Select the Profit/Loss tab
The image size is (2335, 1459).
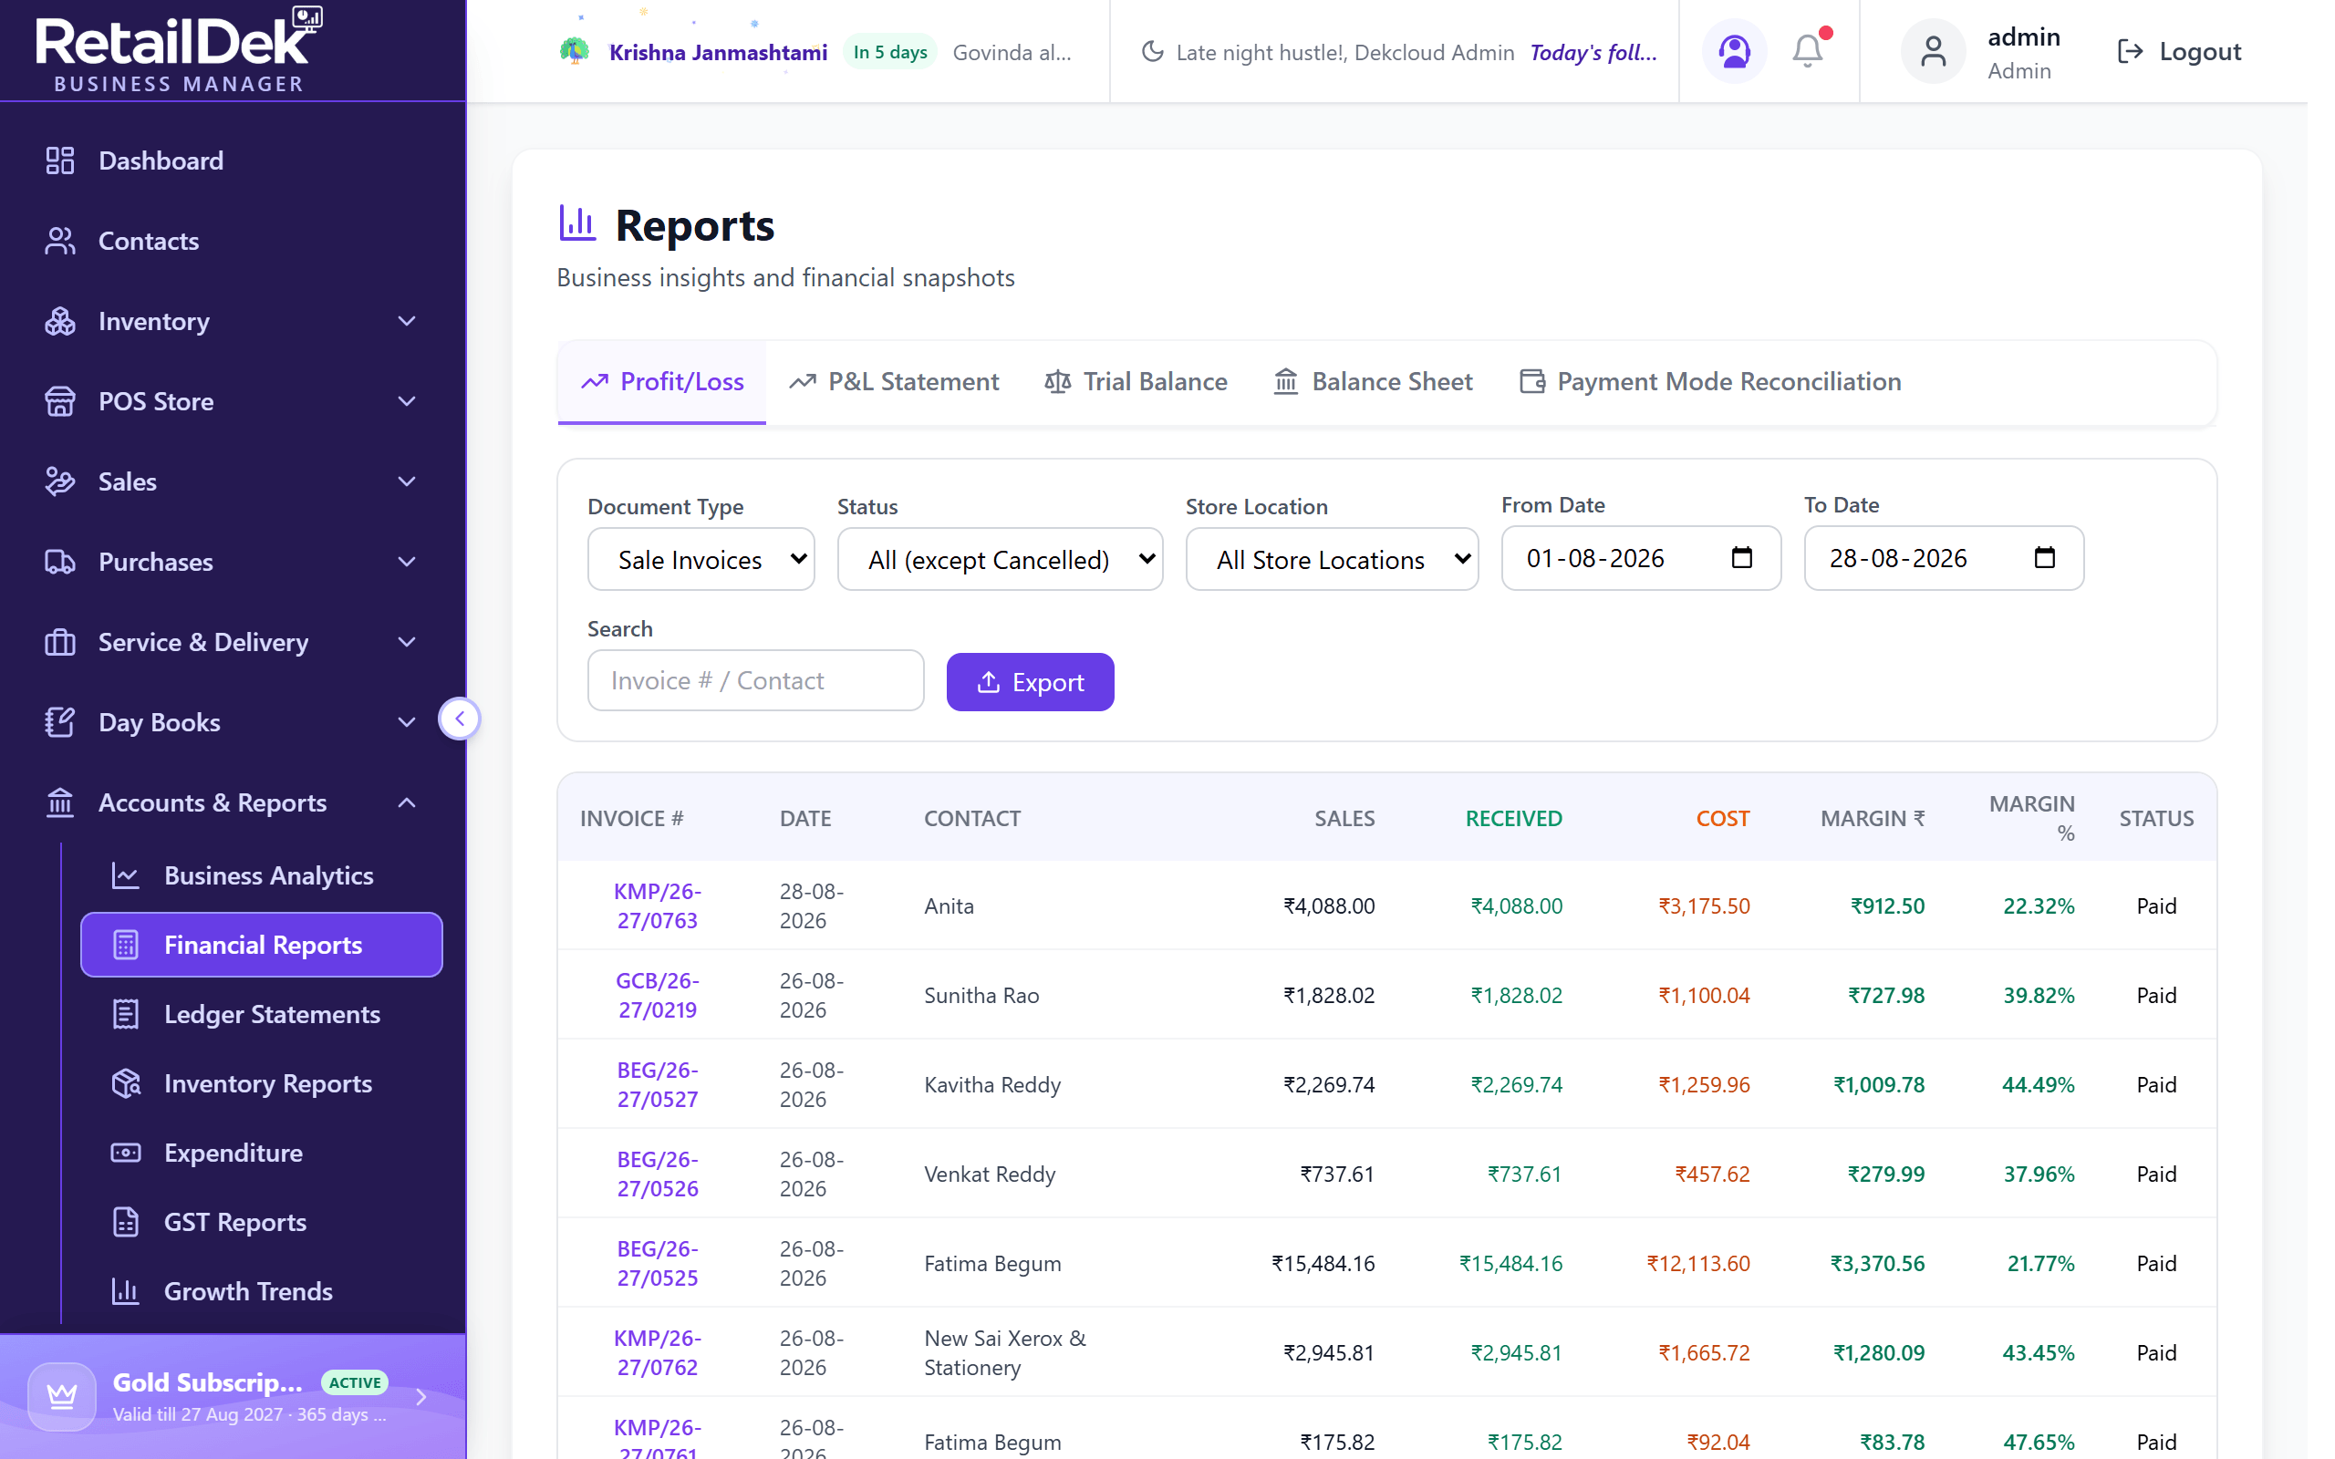coord(662,382)
